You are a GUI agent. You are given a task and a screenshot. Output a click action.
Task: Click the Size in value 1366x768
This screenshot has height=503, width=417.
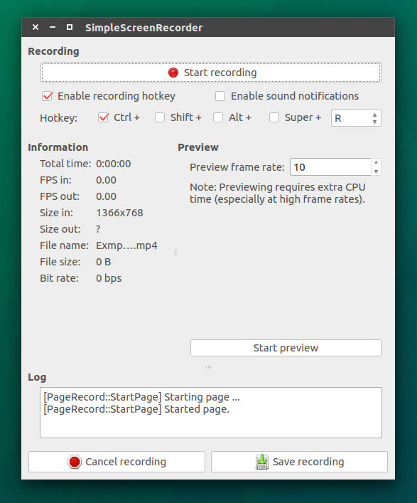(119, 213)
